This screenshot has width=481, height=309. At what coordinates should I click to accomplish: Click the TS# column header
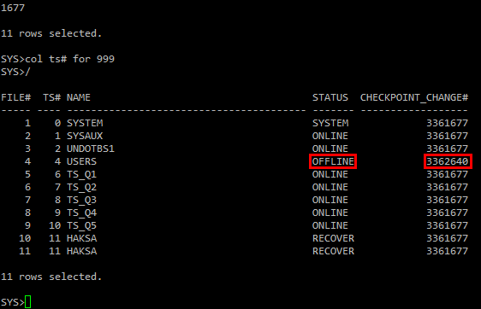(51, 97)
